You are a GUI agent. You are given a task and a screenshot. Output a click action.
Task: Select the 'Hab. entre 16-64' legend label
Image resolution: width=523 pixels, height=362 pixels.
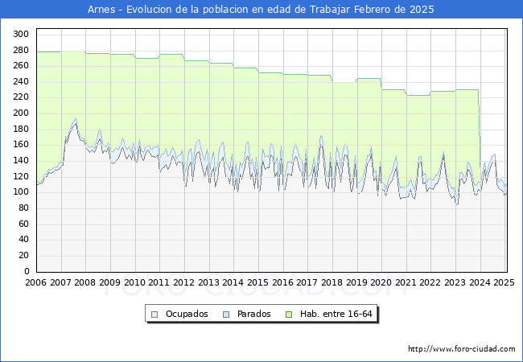336,314
